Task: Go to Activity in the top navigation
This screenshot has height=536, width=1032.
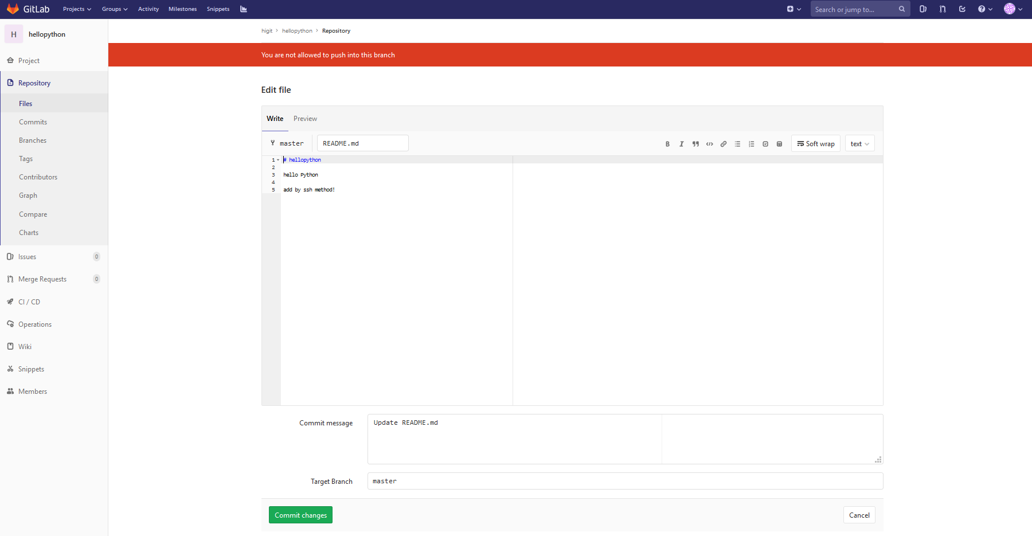Action: 148,9
